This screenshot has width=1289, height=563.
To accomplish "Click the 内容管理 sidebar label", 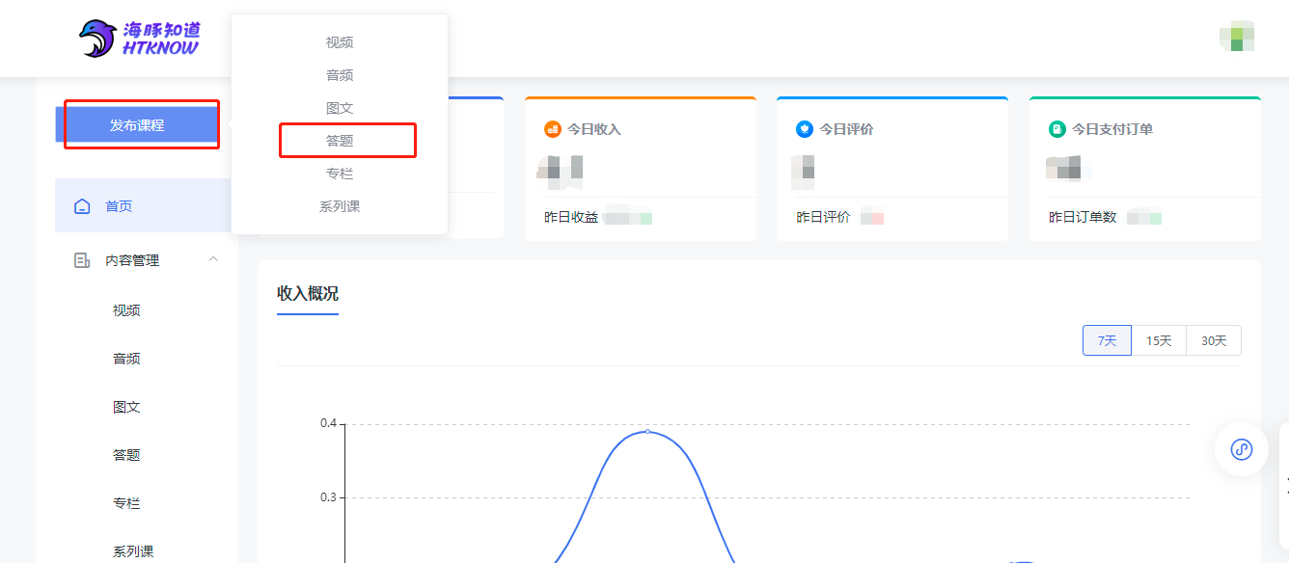I will [x=132, y=260].
